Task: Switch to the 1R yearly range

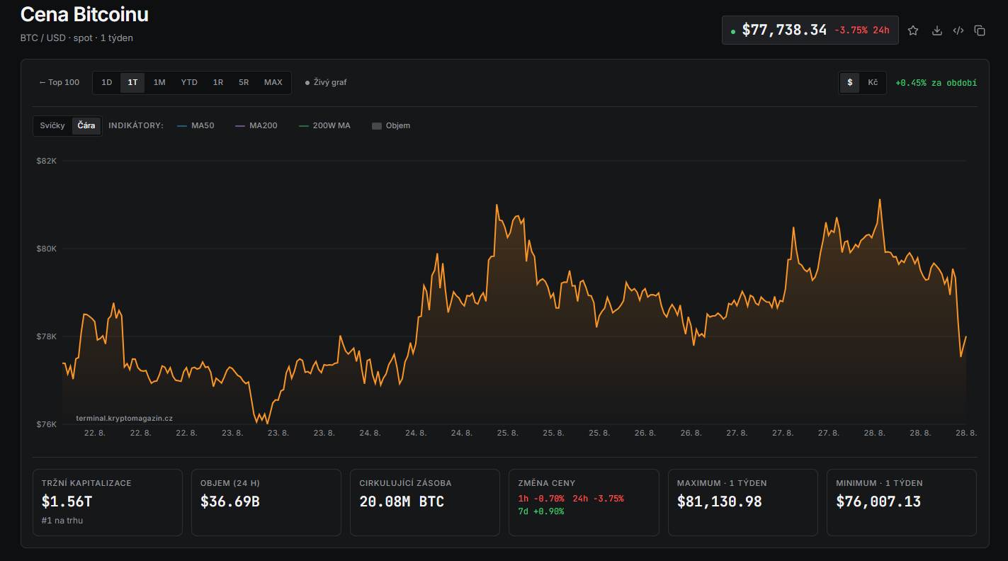Action: [x=218, y=82]
